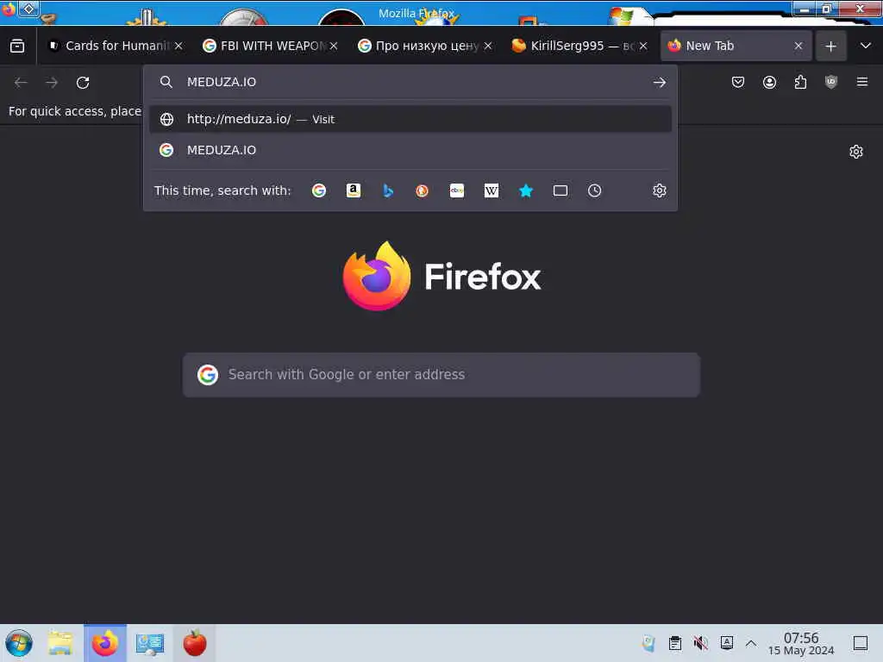The image size is (883, 662).
Task: Open keyboard layout tray icon
Action: tap(726, 642)
